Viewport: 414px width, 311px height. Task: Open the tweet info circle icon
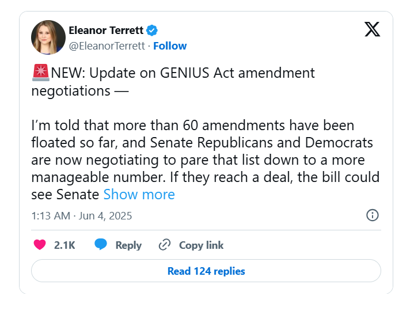373,215
